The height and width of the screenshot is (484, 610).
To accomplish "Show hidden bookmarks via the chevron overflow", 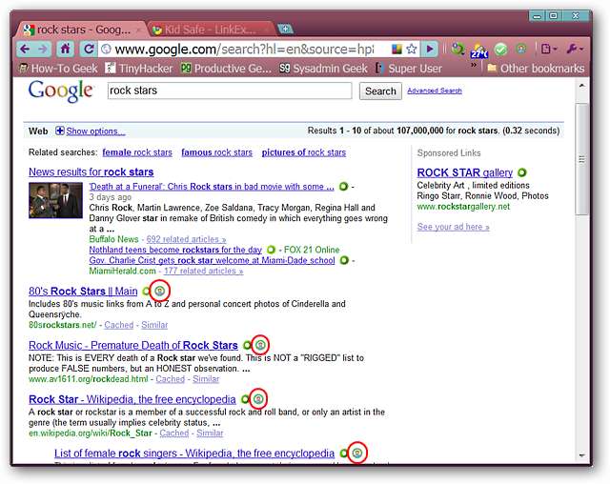I will [474, 67].
